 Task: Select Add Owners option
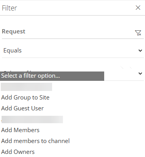tap(18, 152)
